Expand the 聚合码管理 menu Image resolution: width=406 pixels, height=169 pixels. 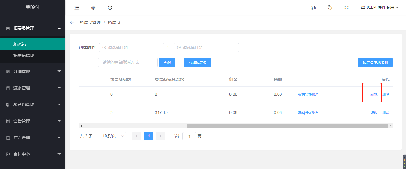point(59,104)
